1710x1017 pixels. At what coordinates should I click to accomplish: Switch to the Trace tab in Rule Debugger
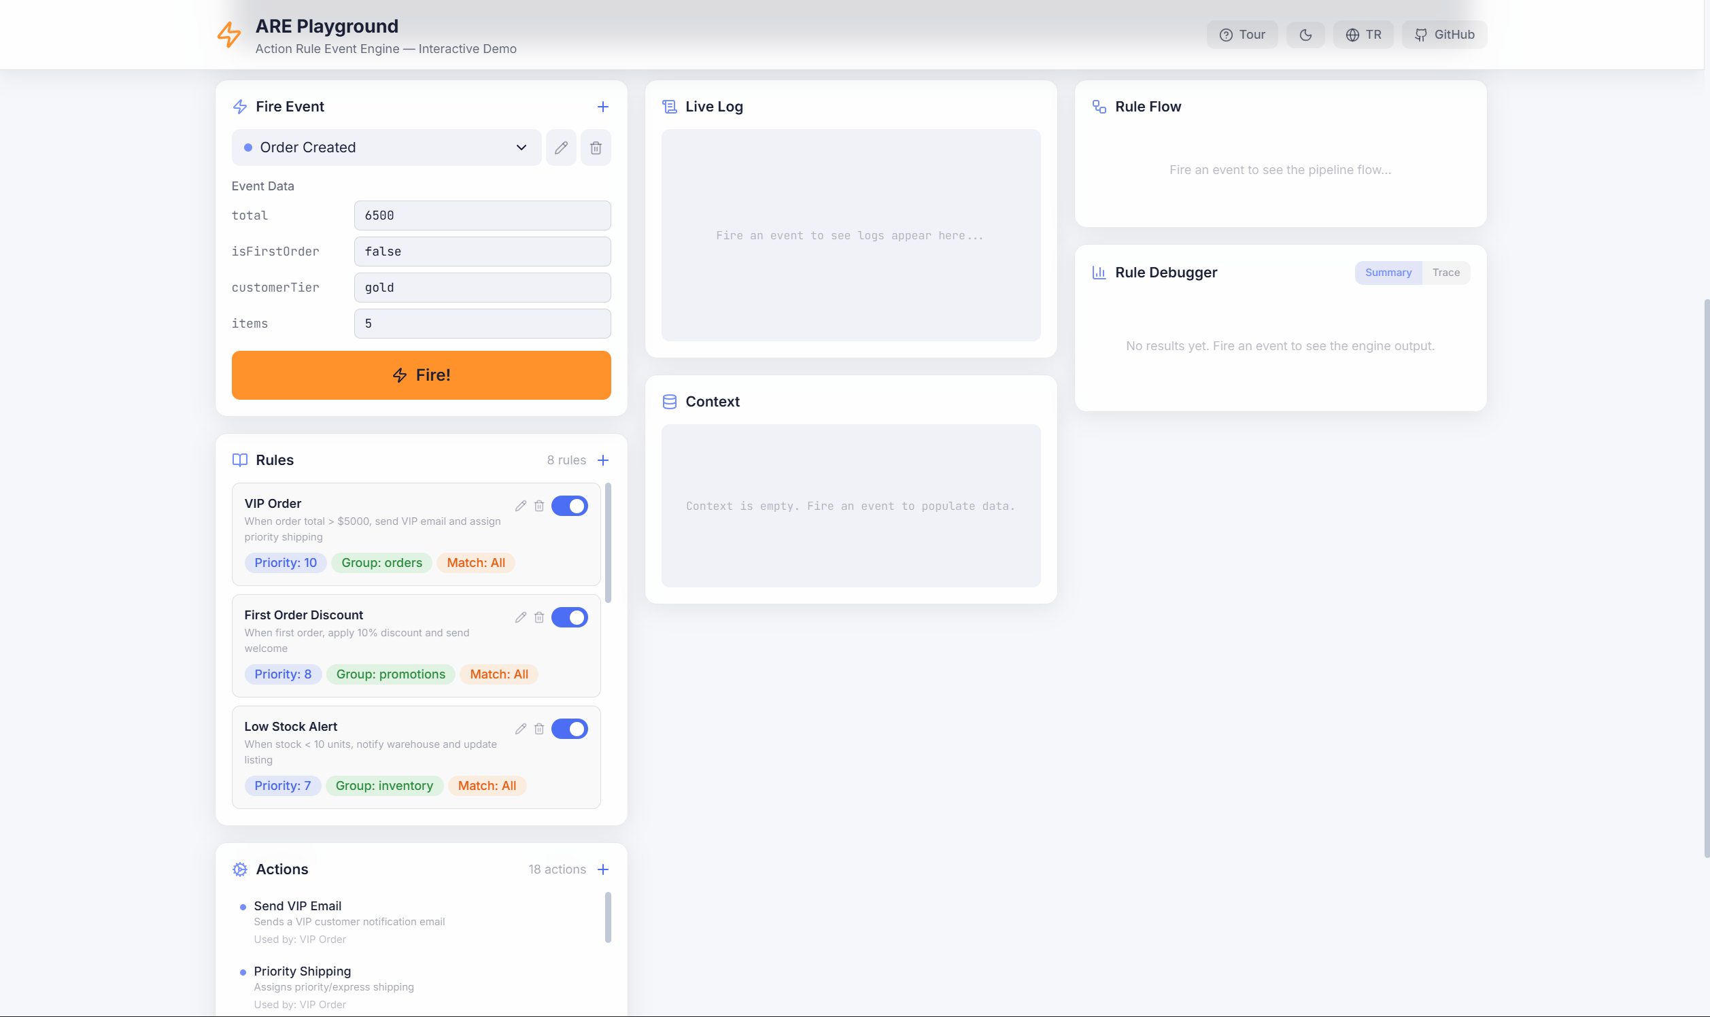[x=1446, y=272]
